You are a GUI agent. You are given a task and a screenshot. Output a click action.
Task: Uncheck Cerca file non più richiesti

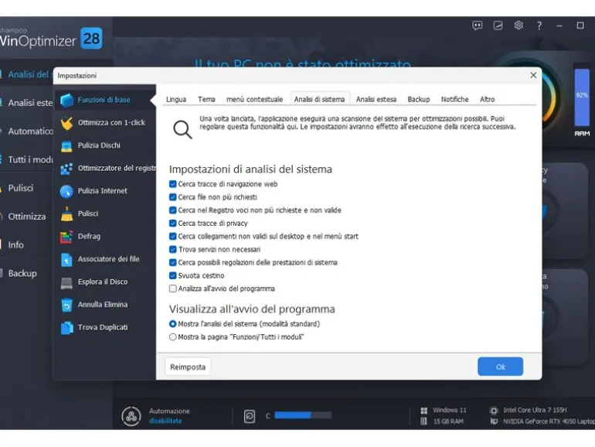click(x=172, y=197)
